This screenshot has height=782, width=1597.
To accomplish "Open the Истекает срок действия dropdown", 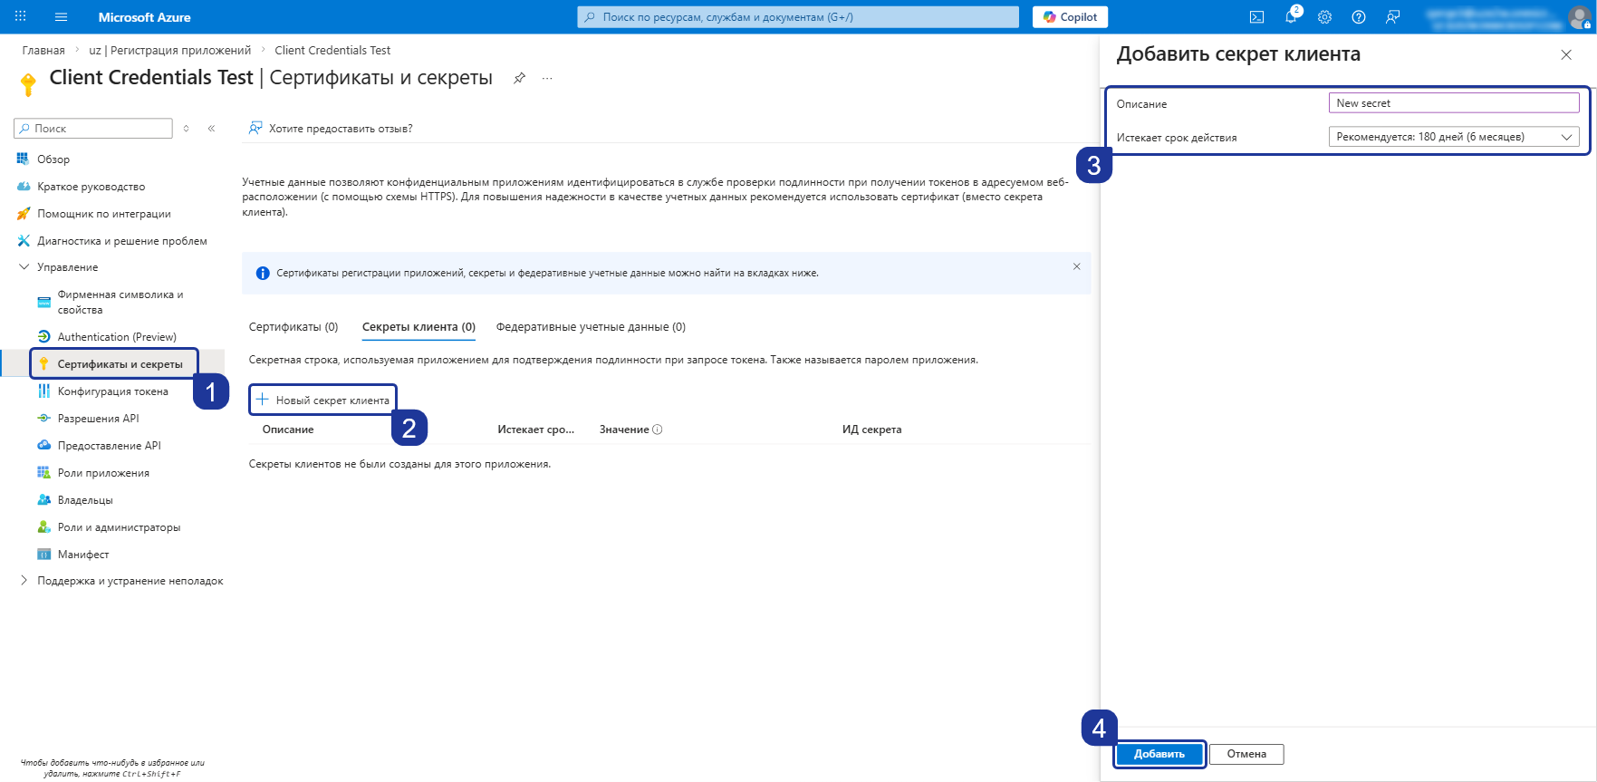I will pos(1454,137).
